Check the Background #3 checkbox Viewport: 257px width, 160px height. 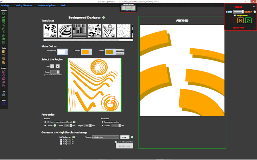(x=61, y=144)
